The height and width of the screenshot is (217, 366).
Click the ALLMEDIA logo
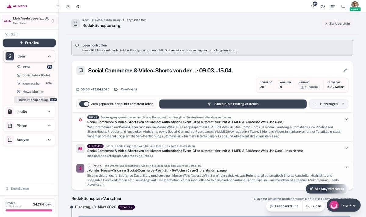[17, 6]
